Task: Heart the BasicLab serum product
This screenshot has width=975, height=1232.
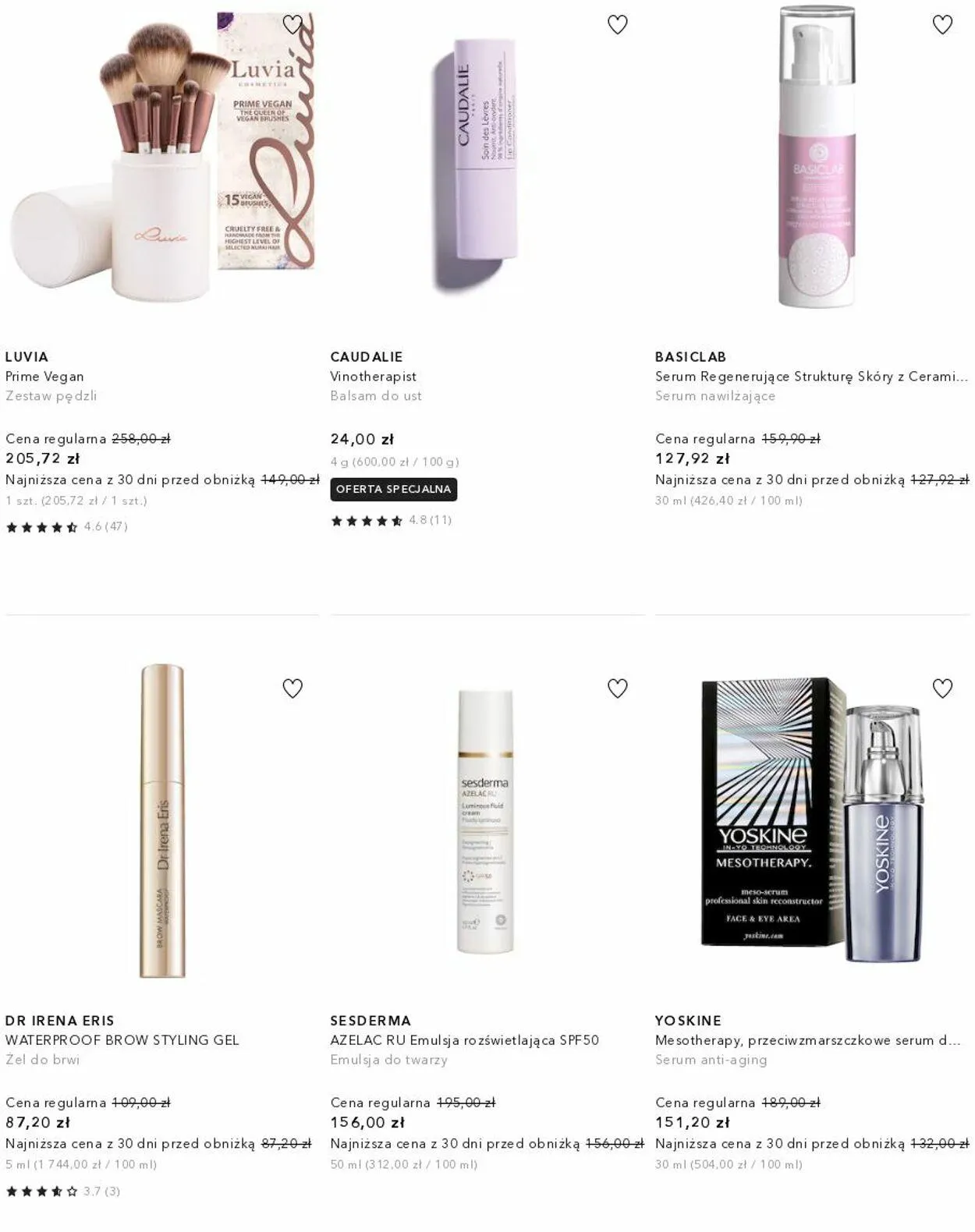Action: coord(942,25)
